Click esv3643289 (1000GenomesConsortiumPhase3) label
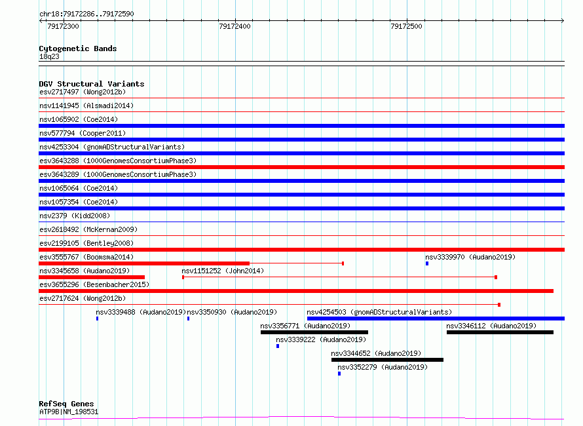583x426 pixels. [x=118, y=174]
